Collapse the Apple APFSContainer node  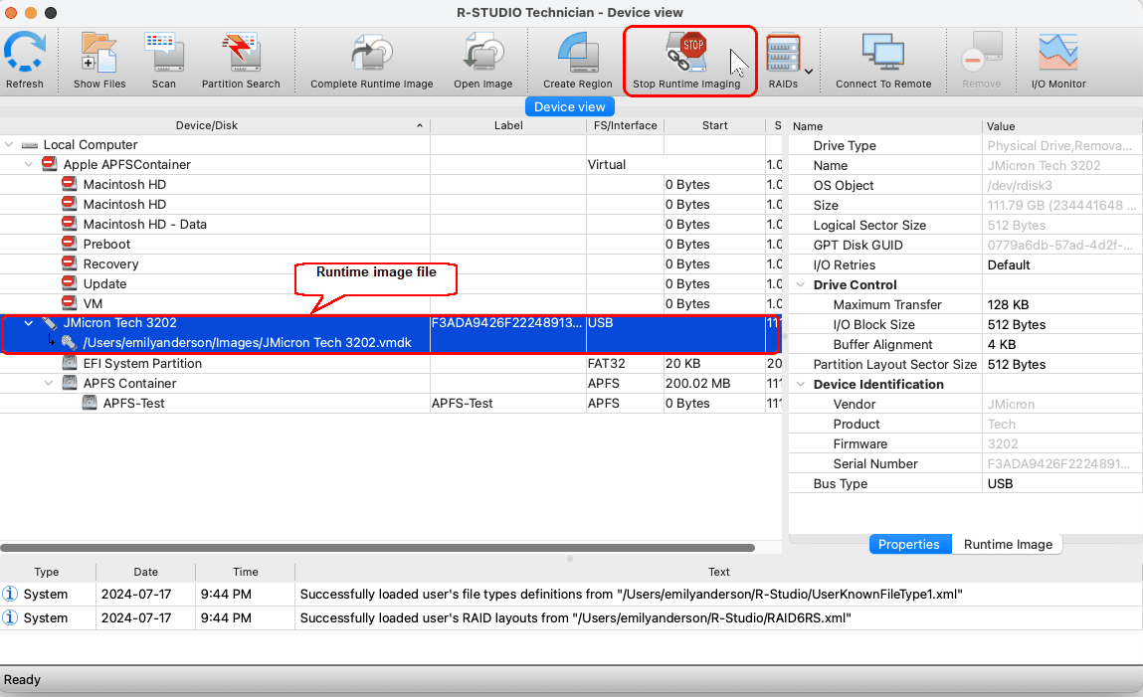tap(29, 165)
